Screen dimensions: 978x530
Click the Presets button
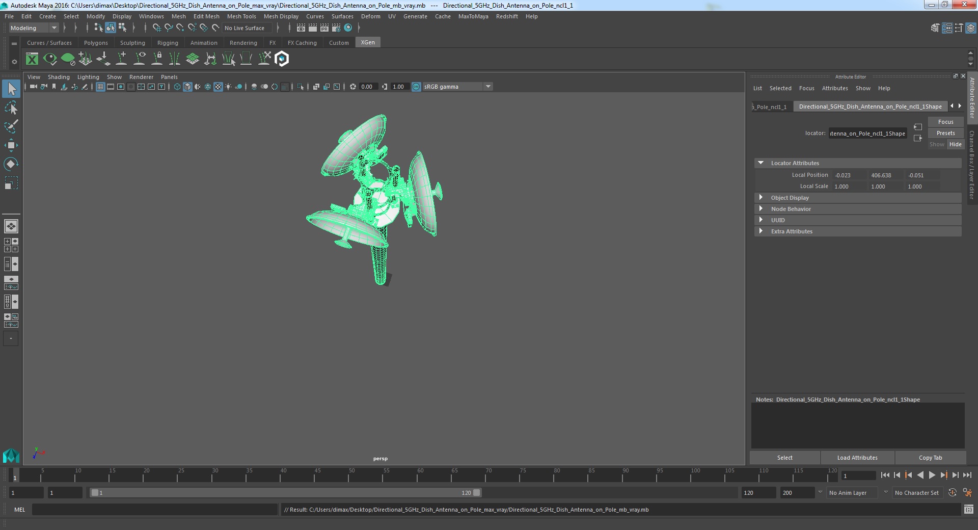945,133
